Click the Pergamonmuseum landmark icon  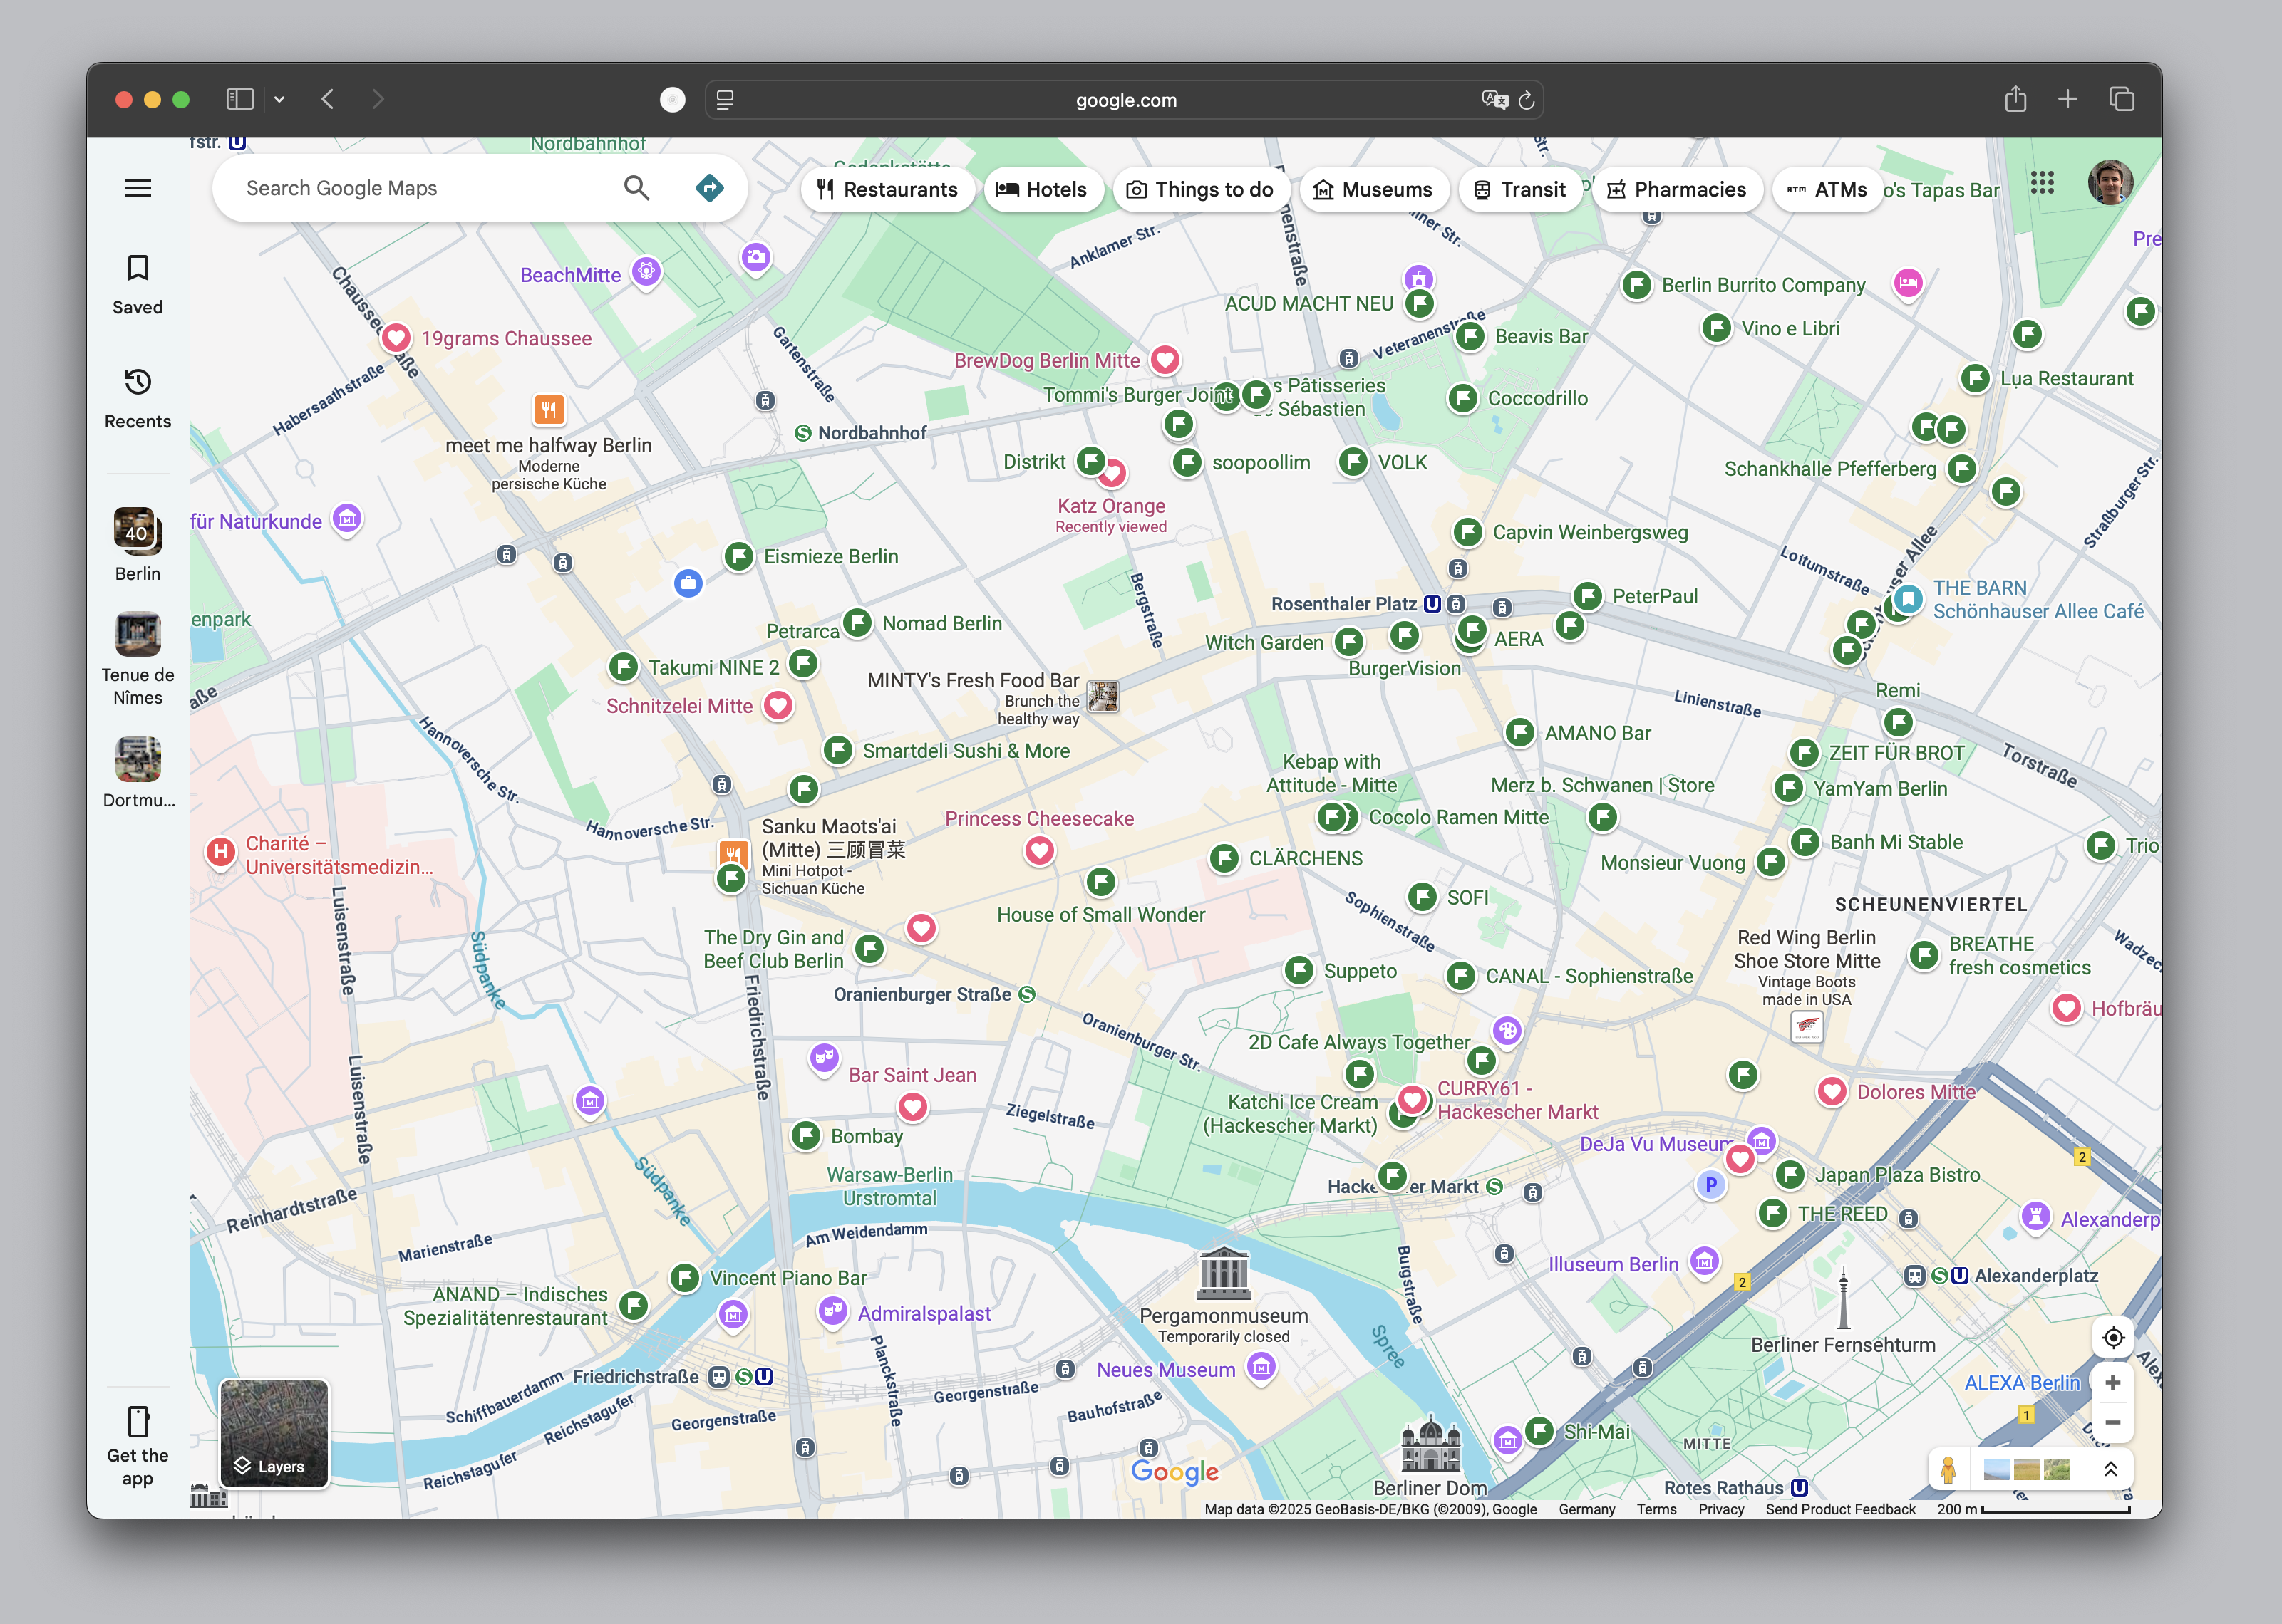point(1224,1272)
